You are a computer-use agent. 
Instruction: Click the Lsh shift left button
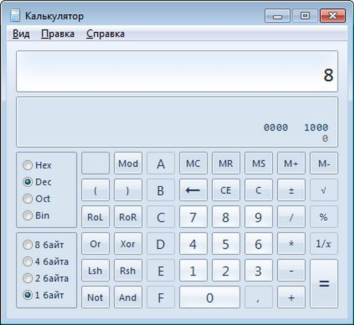tap(95, 270)
